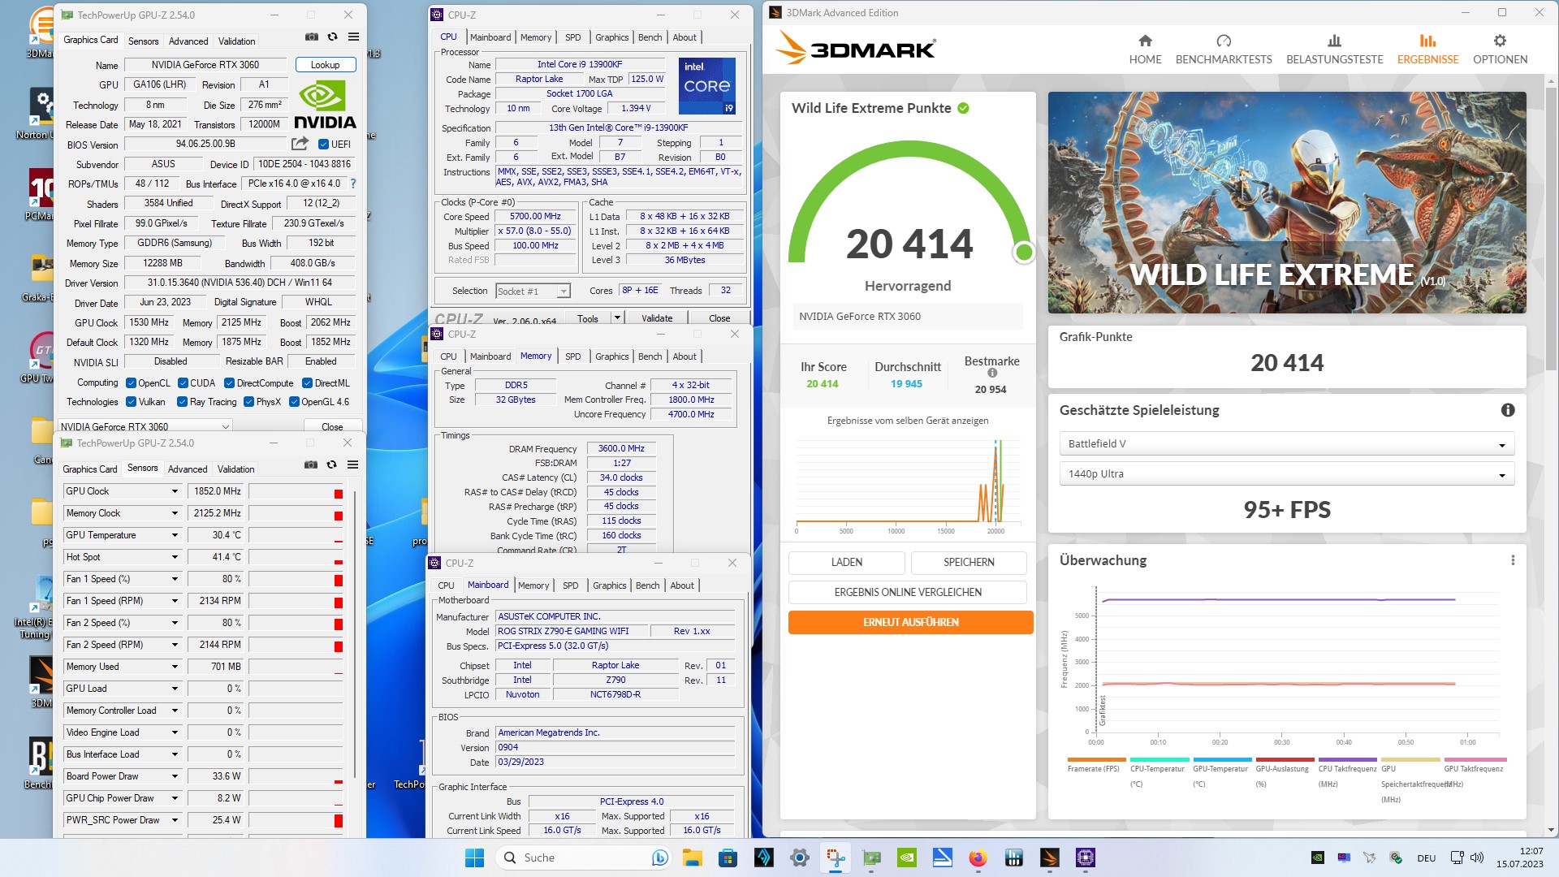The image size is (1559, 877).
Task: Open File Explorer from the taskbar
Action: [x=692, y=858]
